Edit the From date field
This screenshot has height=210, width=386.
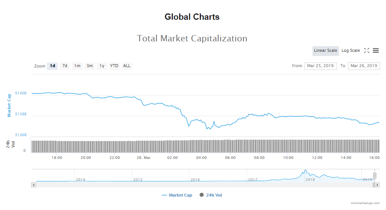320,66
